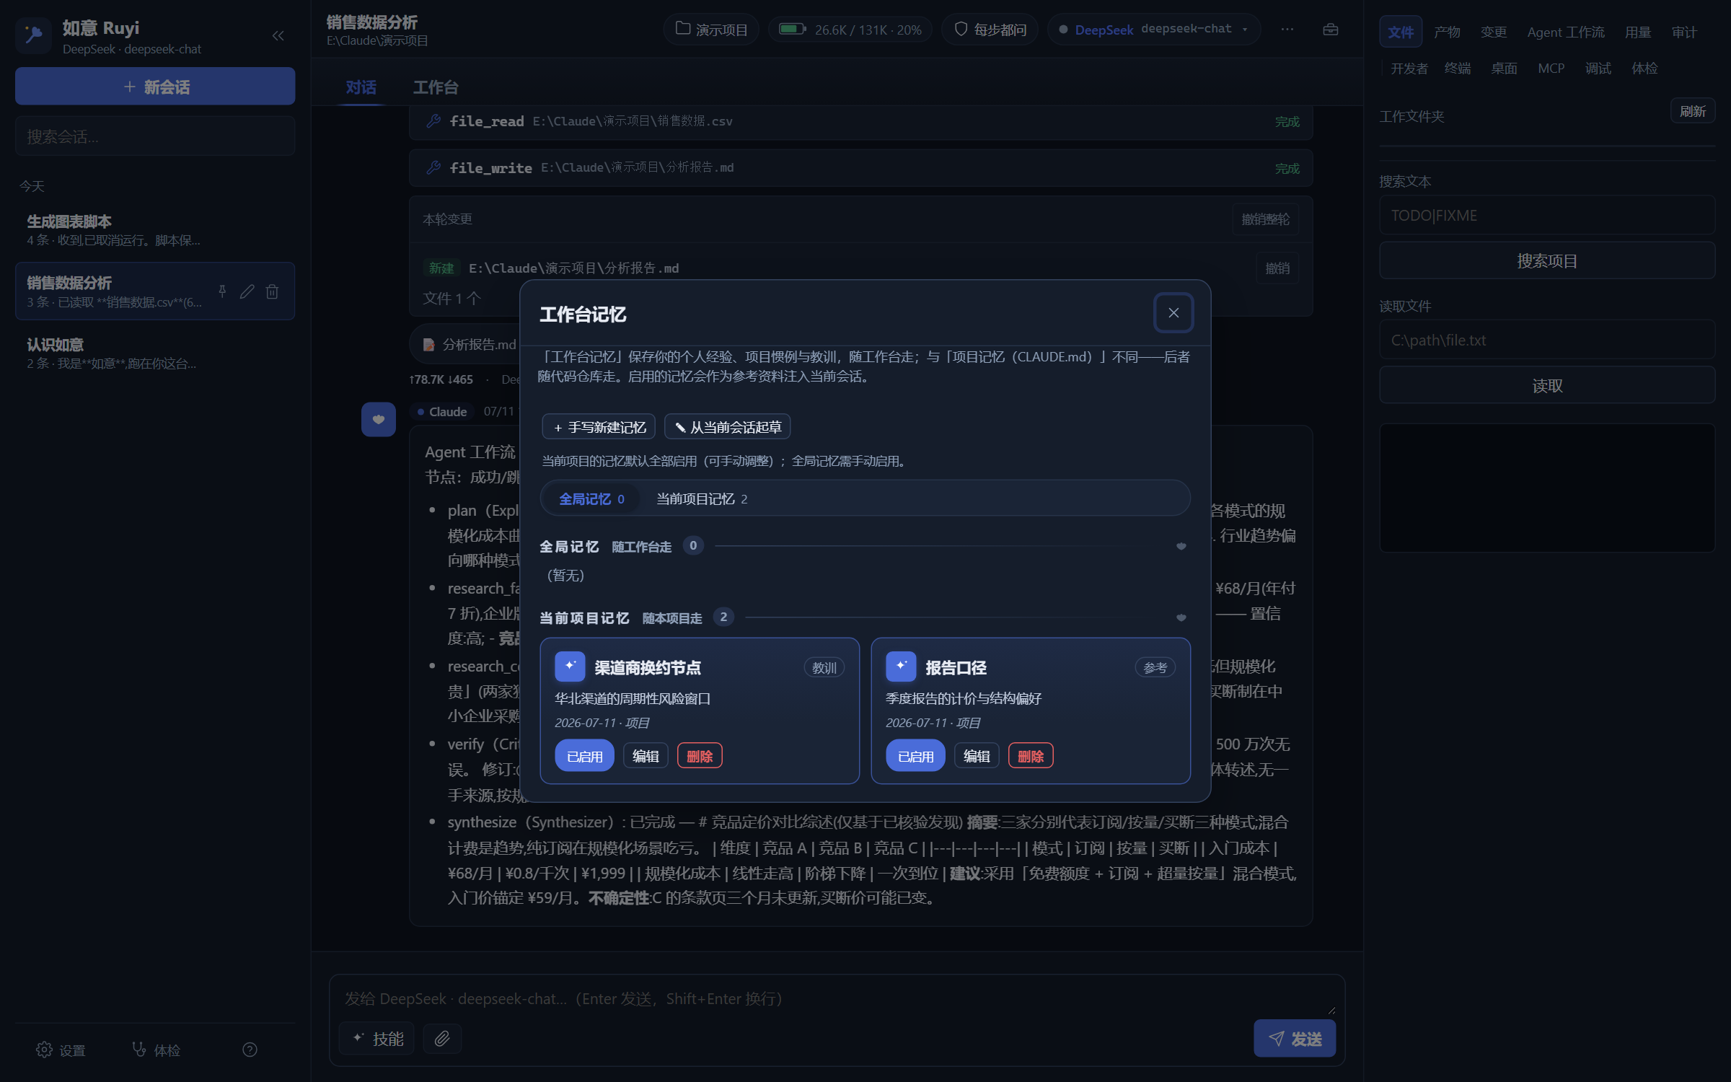The width and height of the screenshot is (1731, 1082).
Task: Open the three-dots more menu in header
Action: [x=1287, y=30]
